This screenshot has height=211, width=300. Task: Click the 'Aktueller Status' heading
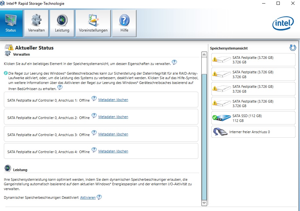pyautogui.click(x=34, y=48)
